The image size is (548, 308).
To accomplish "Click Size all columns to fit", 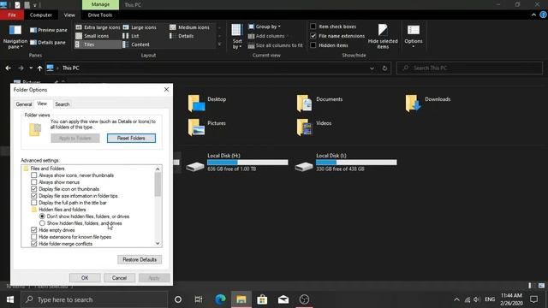I will point(276,45).
